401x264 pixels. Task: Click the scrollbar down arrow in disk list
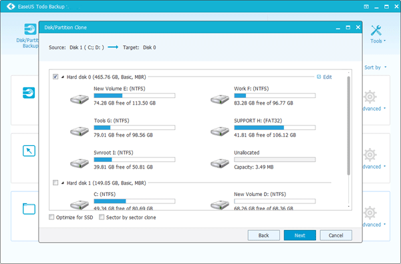coord(348,206)
